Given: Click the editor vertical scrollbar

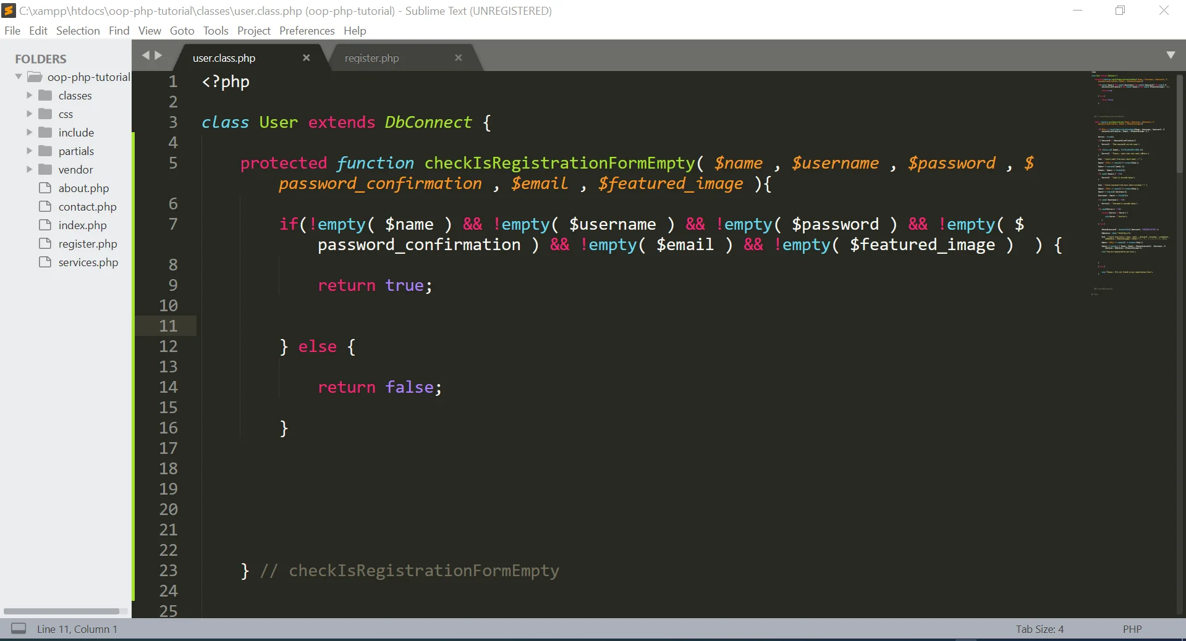Looking at the screenshot, I should tap(1180, 124).
